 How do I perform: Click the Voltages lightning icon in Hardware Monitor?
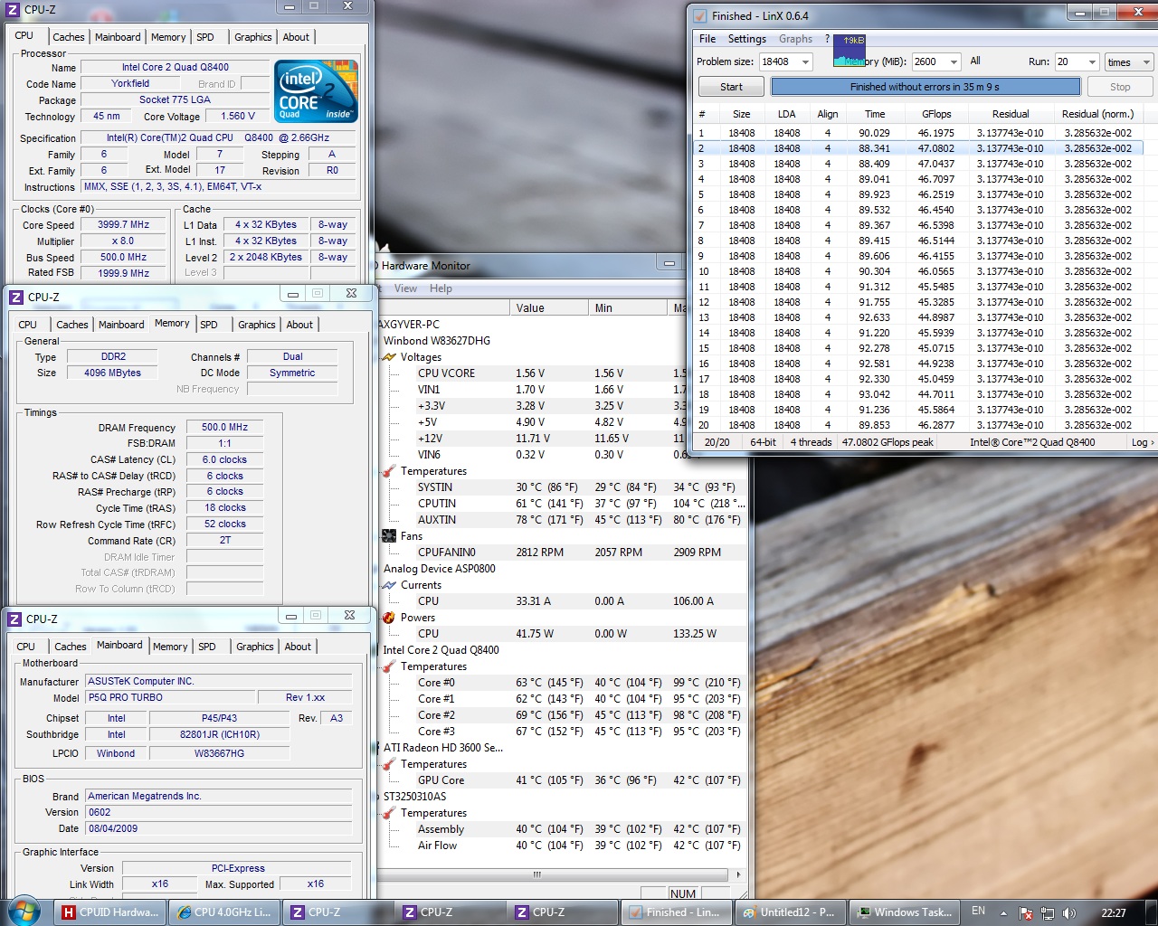point(390,357)
